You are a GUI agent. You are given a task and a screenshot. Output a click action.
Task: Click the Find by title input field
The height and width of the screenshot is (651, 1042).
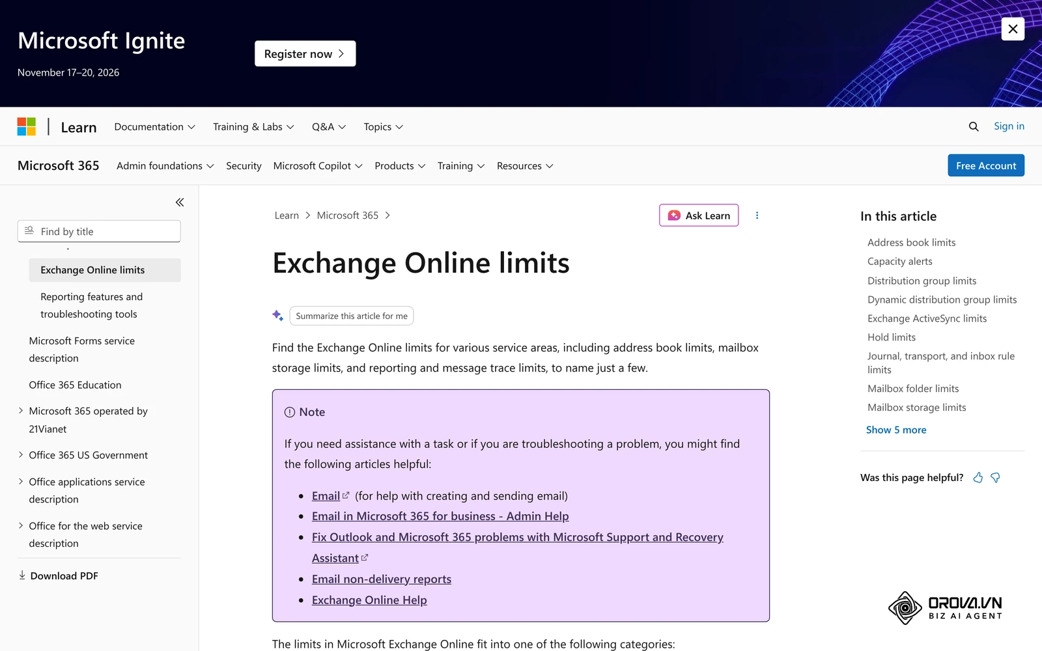point(99,231)
